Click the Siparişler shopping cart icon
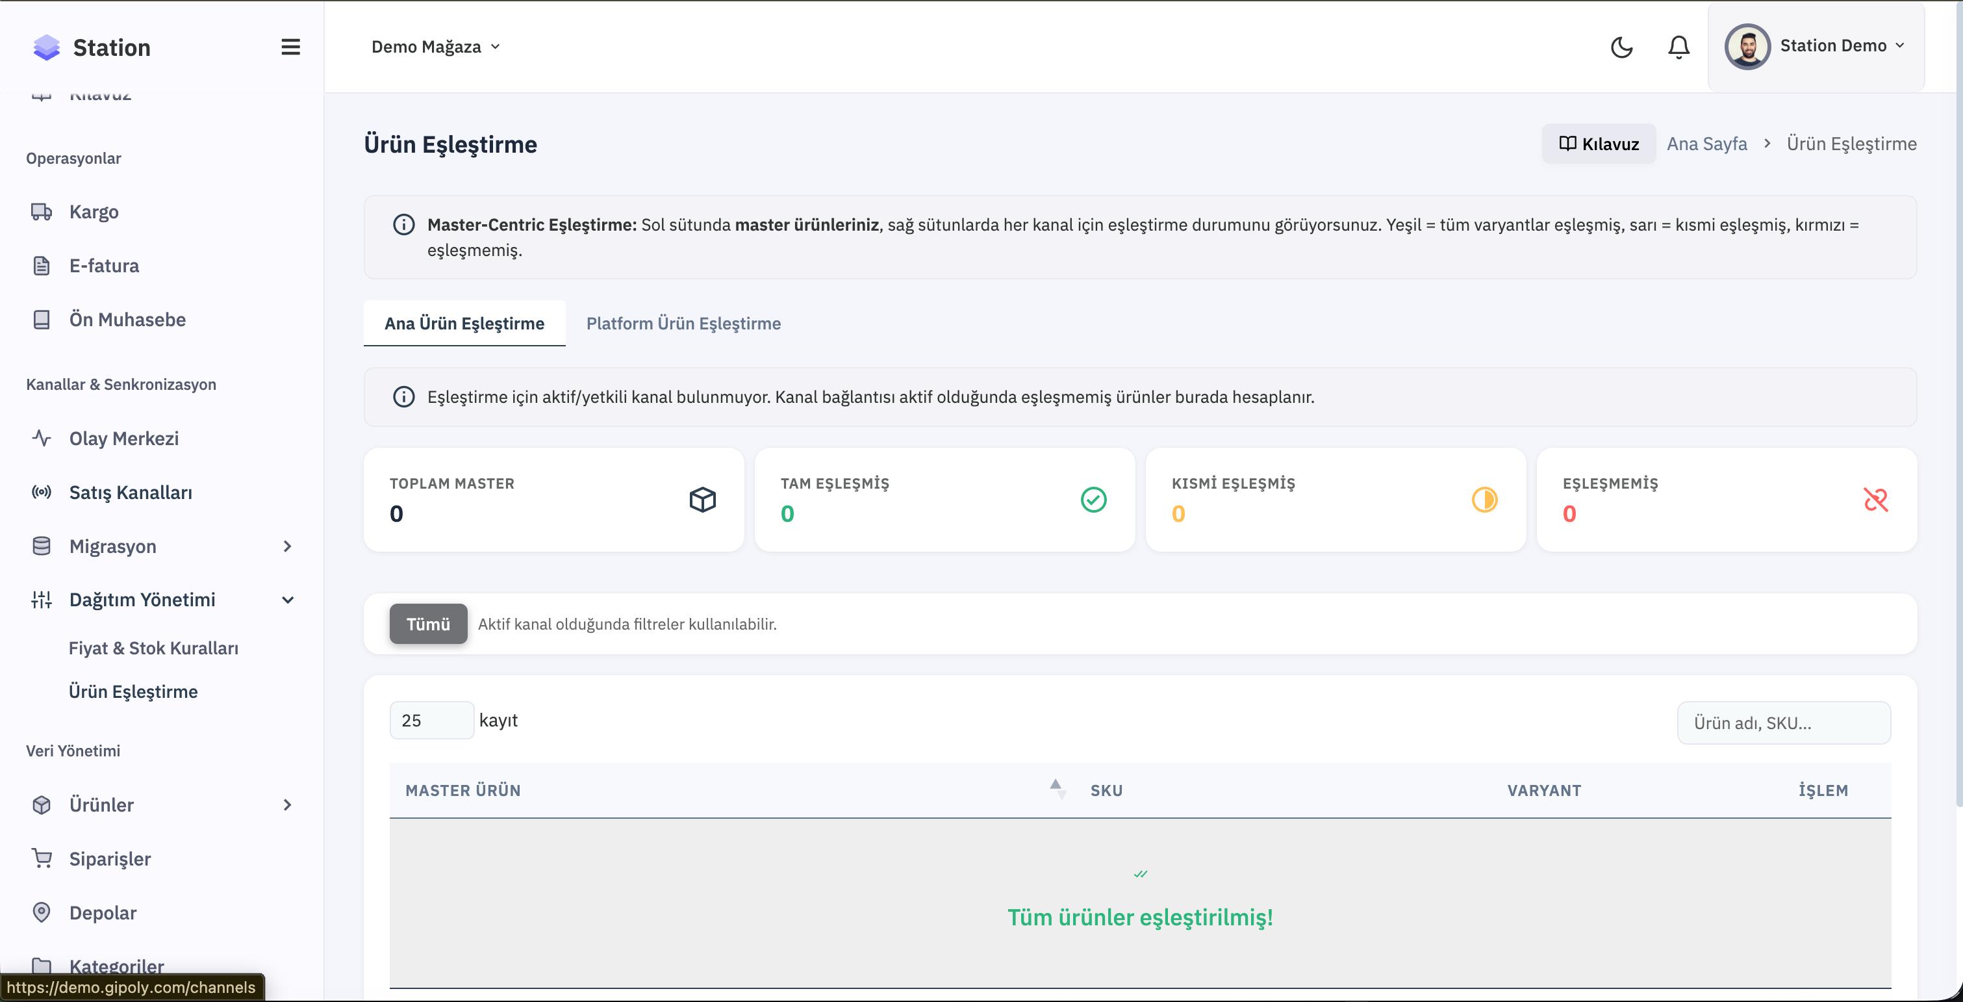The image size is (1963, 1002). 42,858
